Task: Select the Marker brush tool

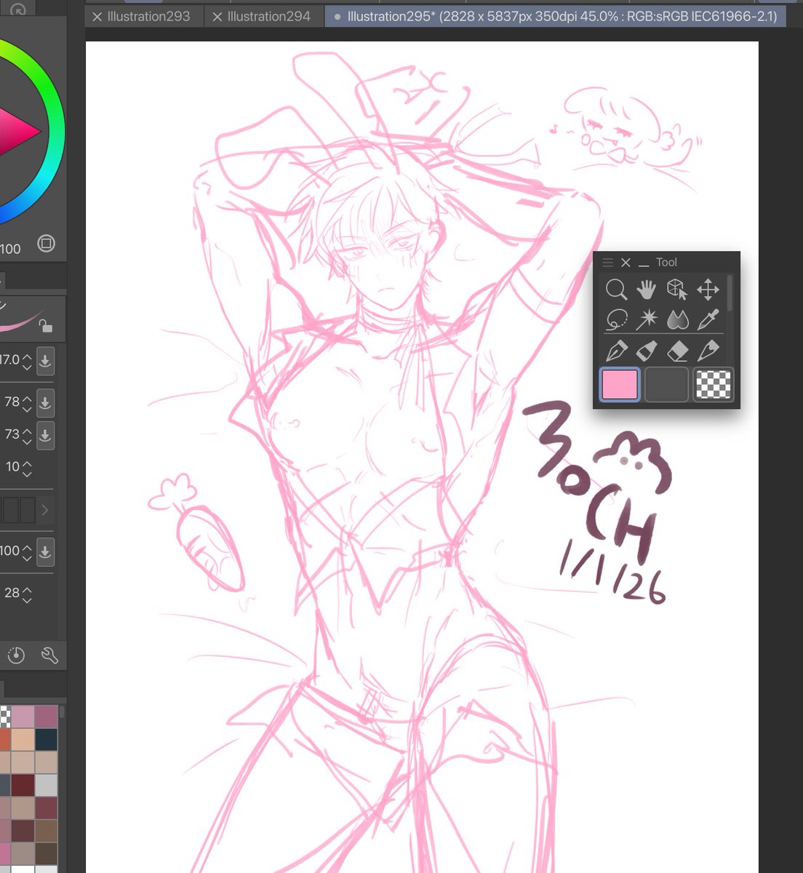Action: tap(647, 352)
